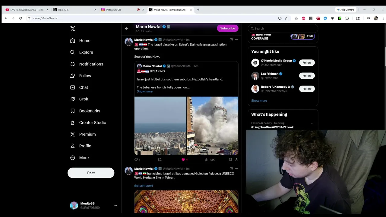Open account menu dots beside MonRo88

(115, 206)
